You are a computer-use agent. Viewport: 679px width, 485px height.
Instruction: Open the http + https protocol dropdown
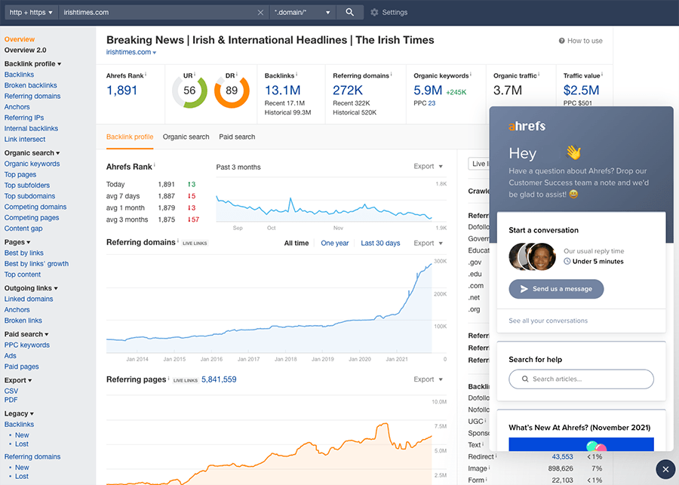coord(31,12)
